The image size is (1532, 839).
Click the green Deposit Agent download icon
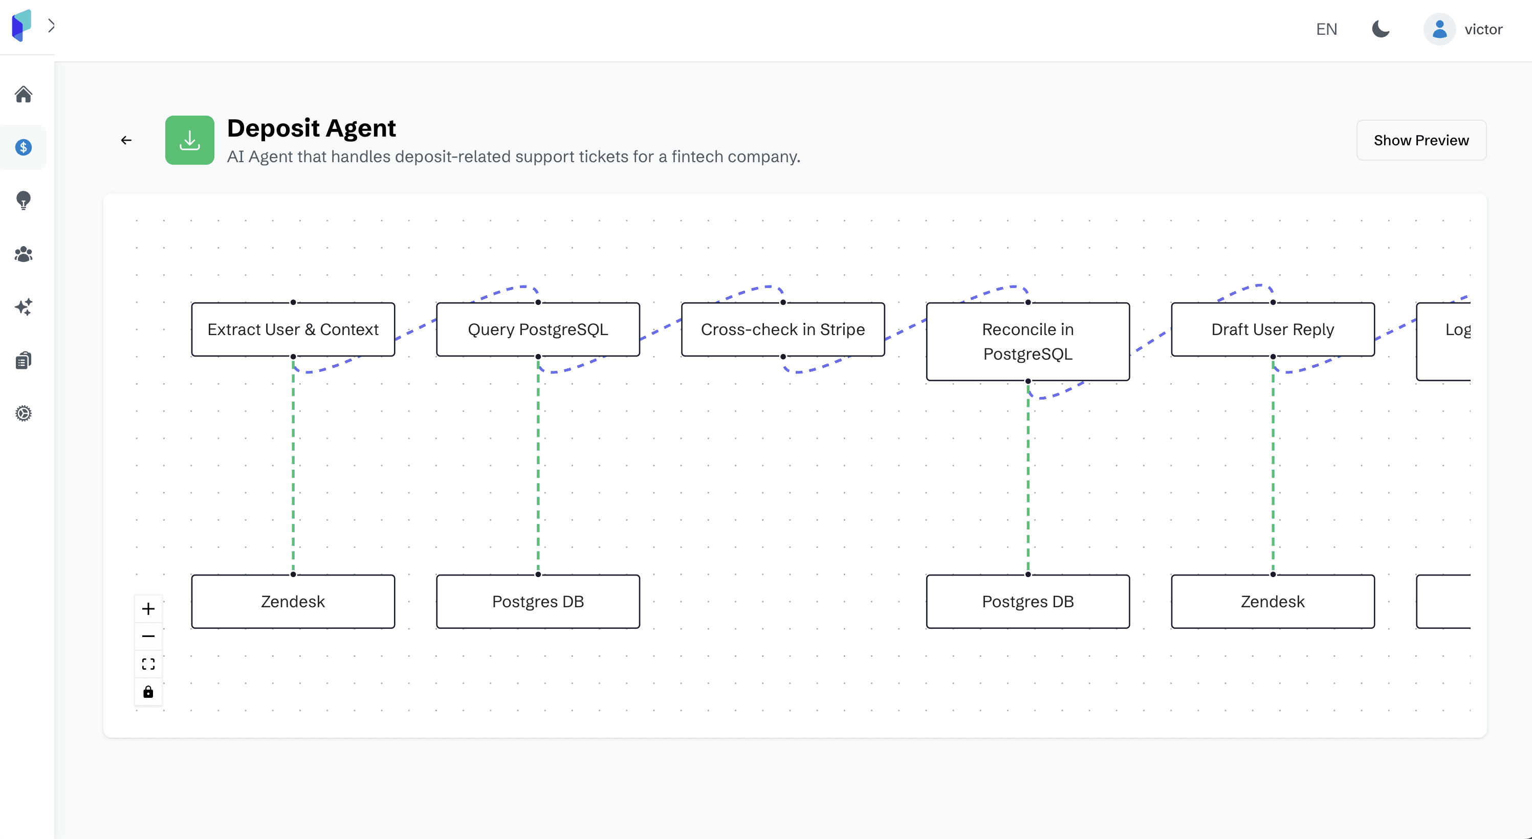[x=190, y=140]
